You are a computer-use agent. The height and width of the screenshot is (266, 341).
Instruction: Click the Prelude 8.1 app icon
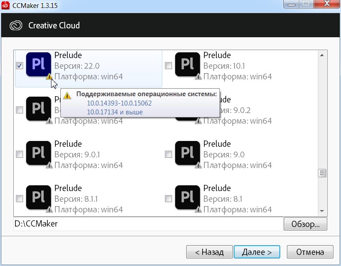188,197
